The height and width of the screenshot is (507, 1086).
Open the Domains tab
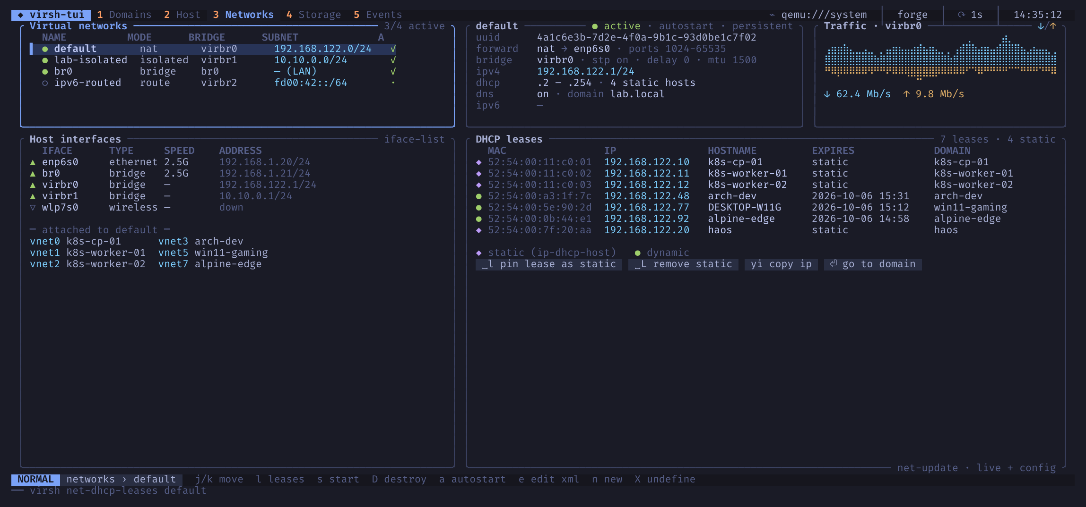click(124, 15)
